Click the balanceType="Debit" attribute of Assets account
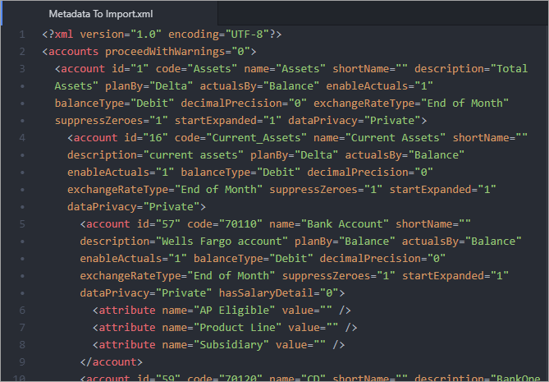 point(114,104)
